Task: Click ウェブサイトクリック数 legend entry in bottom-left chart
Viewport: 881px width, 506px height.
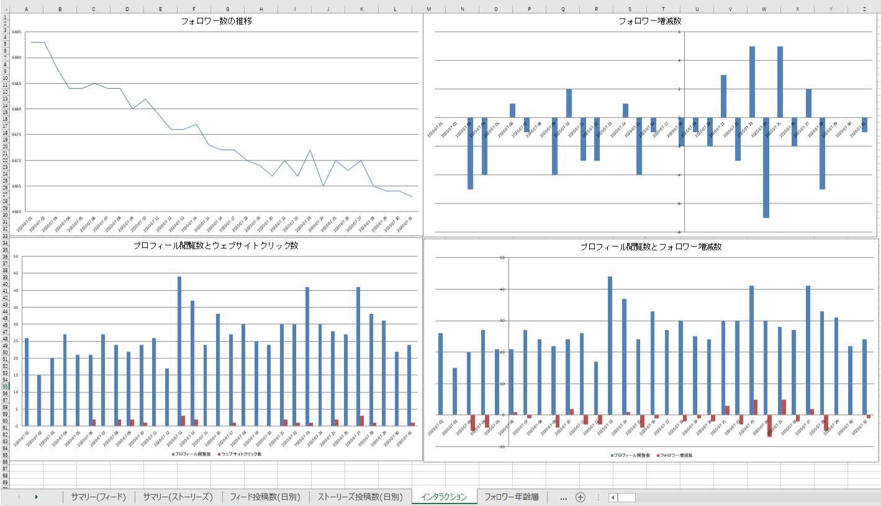Action: pyautogui.click(x=241, y=454)
